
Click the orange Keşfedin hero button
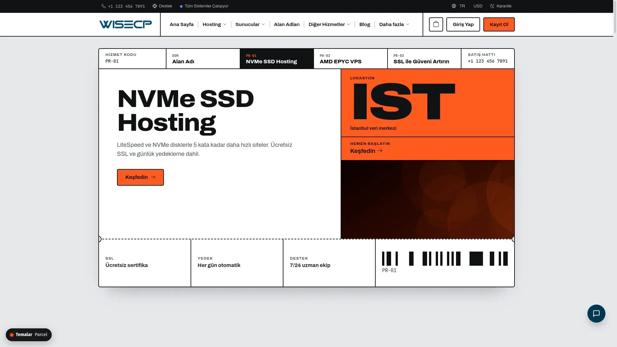[x=140, y=177]
